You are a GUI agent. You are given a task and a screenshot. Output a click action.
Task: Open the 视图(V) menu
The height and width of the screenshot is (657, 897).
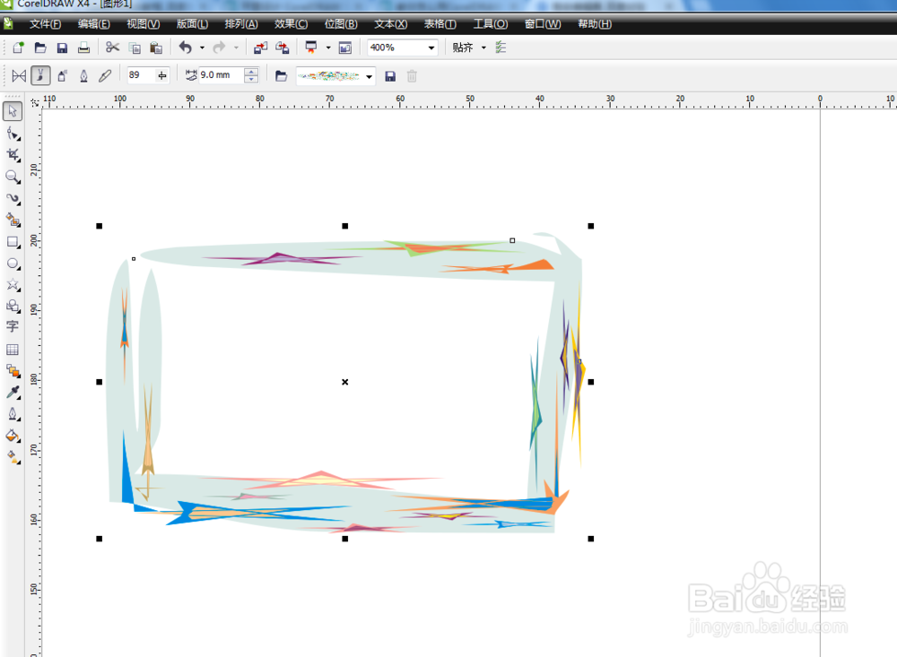pyautogui.click(x=143, y=24)
